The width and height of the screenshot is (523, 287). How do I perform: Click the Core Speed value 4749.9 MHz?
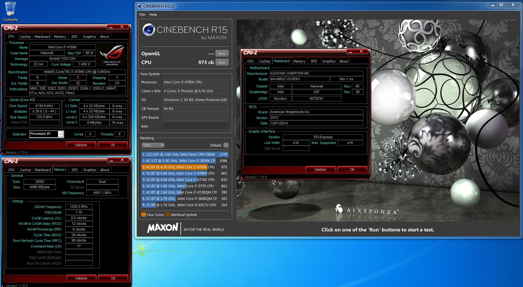click(x=44, y=106)
